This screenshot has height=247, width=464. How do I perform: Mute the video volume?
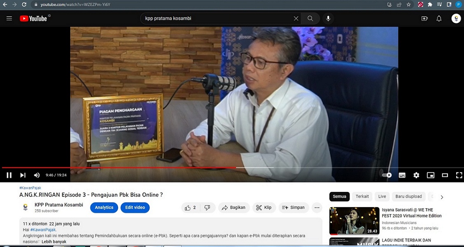(37, 175)
